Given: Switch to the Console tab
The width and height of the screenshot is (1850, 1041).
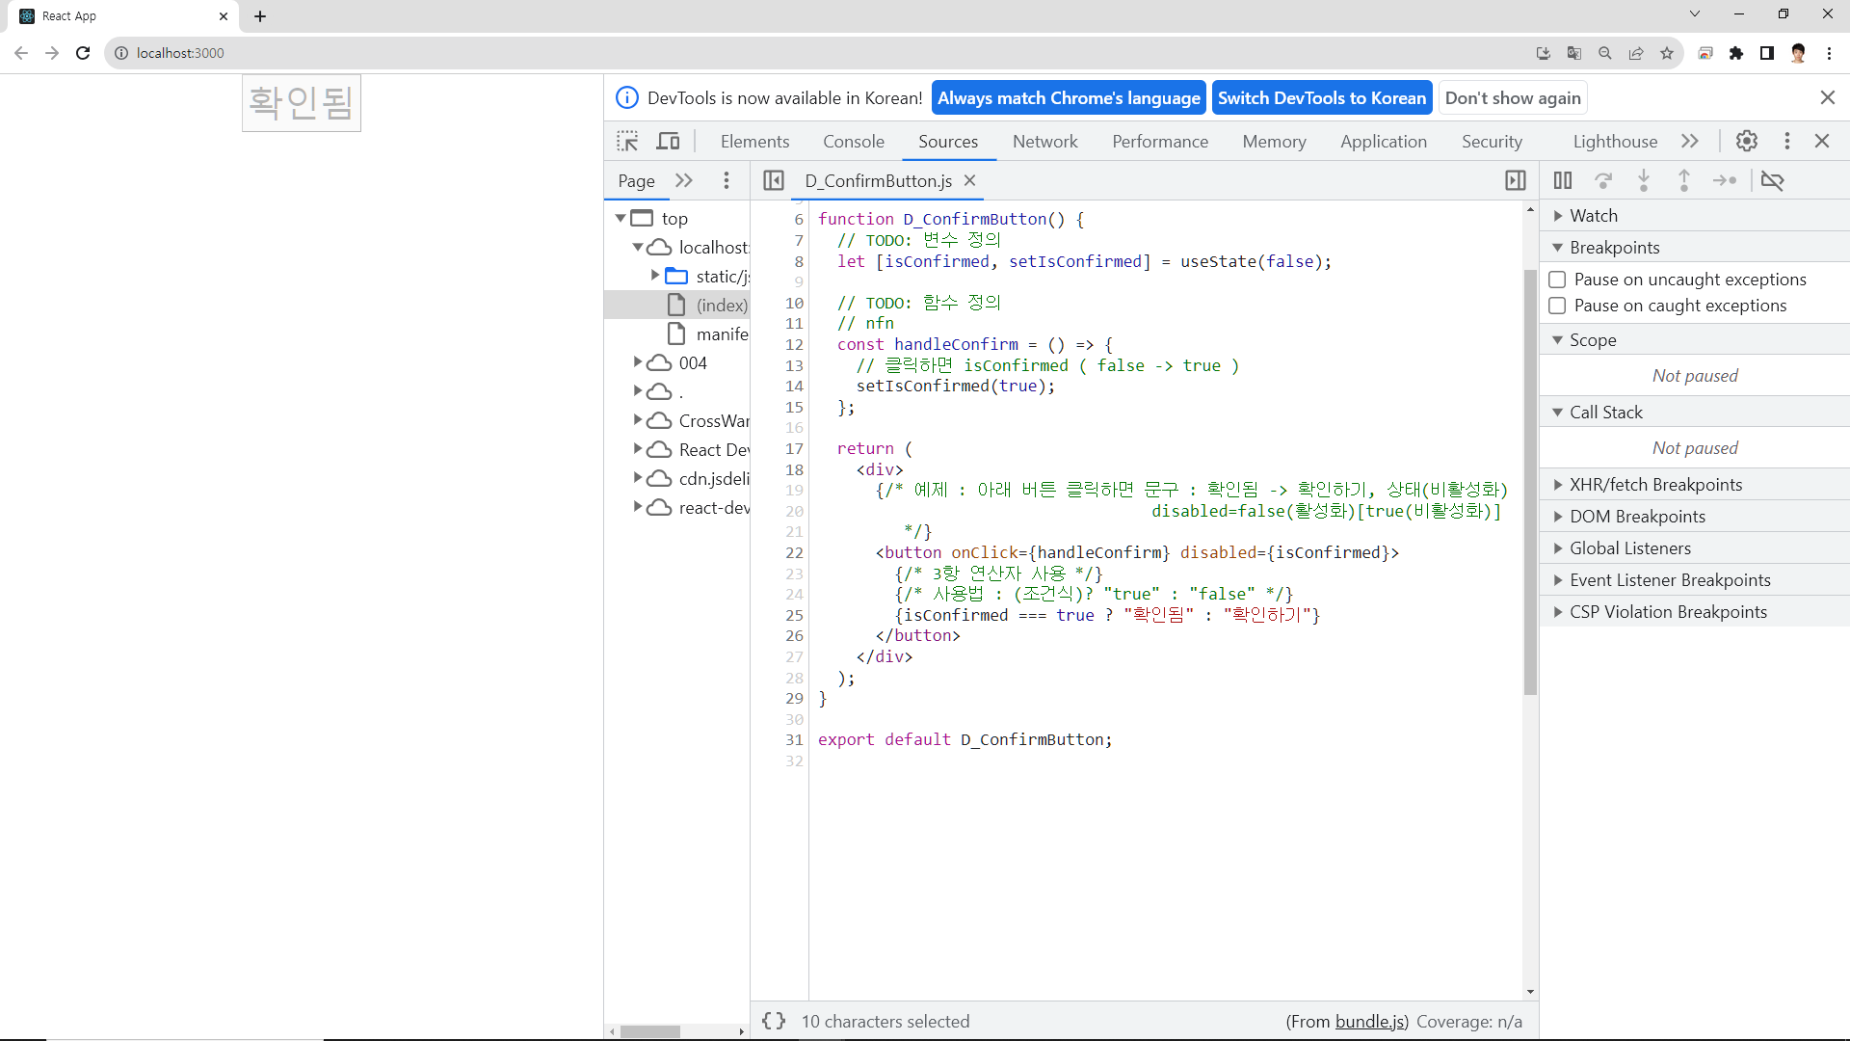Looking at the screenshot, I should (x=853, y=142).
